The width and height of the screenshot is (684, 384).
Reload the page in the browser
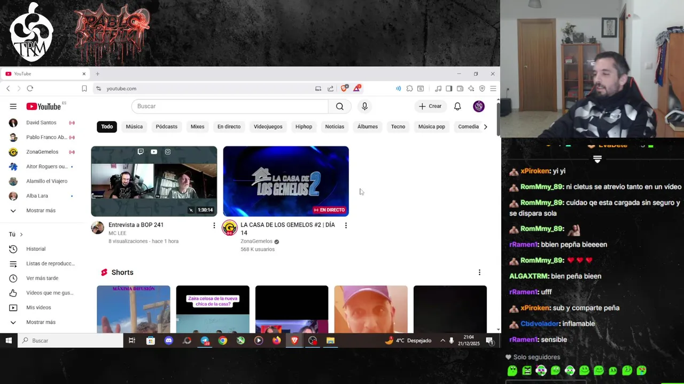30,89
